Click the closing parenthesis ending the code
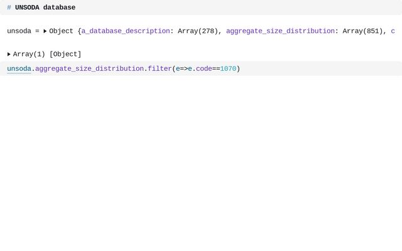This screenshot has width=402, height=251. pyautogui.click(x=238, y=68)
